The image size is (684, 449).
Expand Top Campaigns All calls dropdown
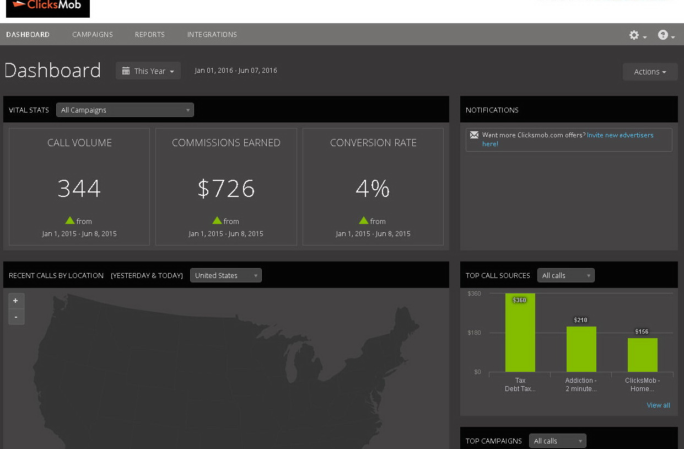(557, 441)
